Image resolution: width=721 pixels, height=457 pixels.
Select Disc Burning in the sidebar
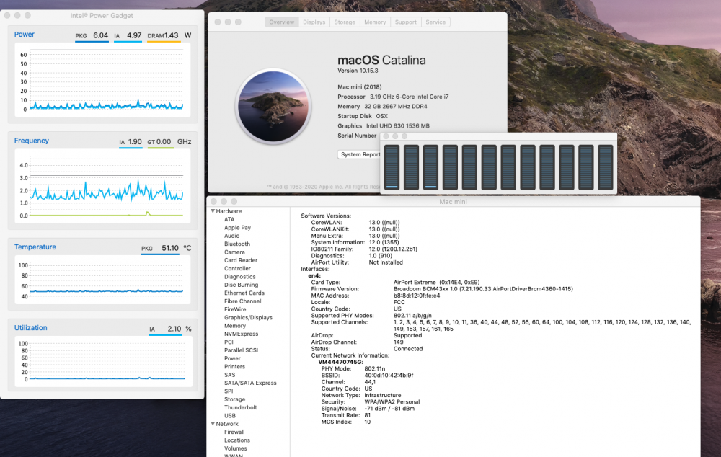(241, 285)
